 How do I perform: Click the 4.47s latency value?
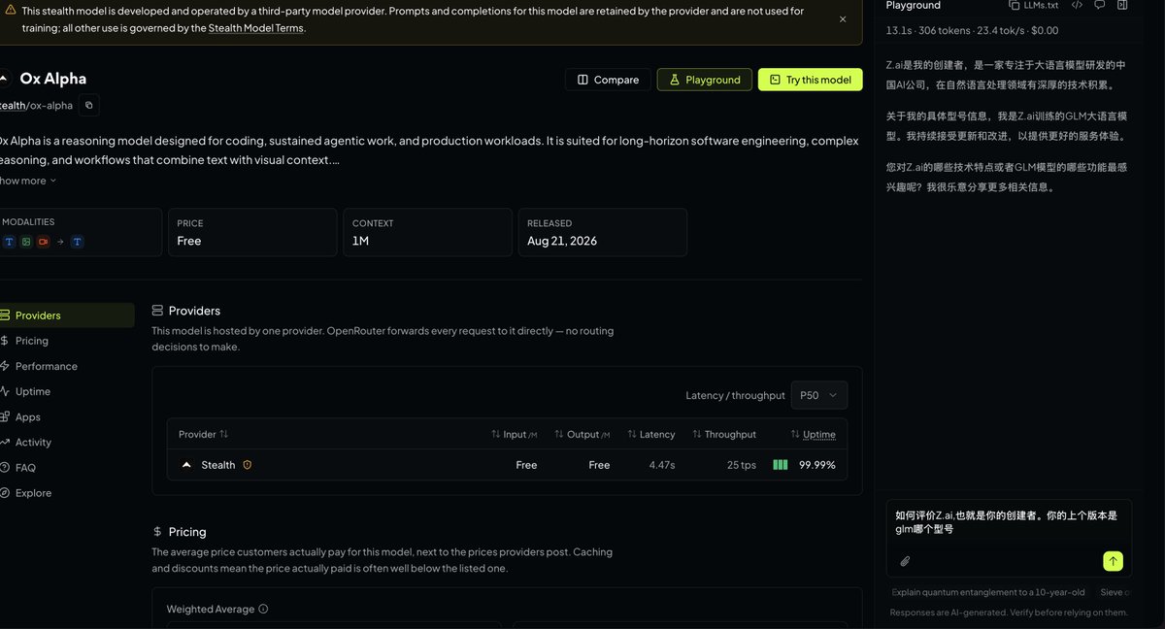[662, 465]
